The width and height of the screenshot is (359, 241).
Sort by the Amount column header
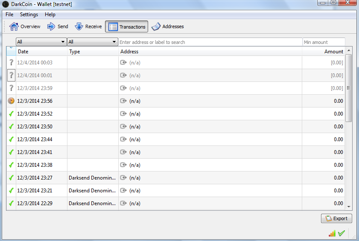click(x=324, y=52)
